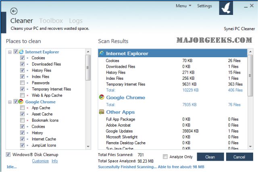Viewport: 258px width, 172px height.
Task: Enable Passwords checkbox
Action: pyautogui.click(x=23, y=83)
